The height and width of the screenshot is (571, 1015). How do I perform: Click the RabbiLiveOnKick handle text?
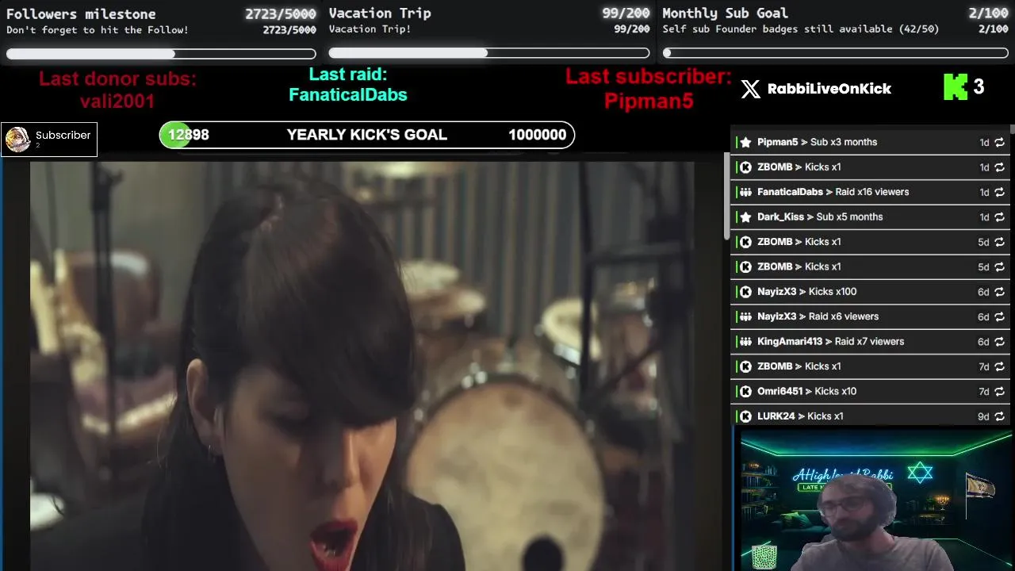[829, 89]
